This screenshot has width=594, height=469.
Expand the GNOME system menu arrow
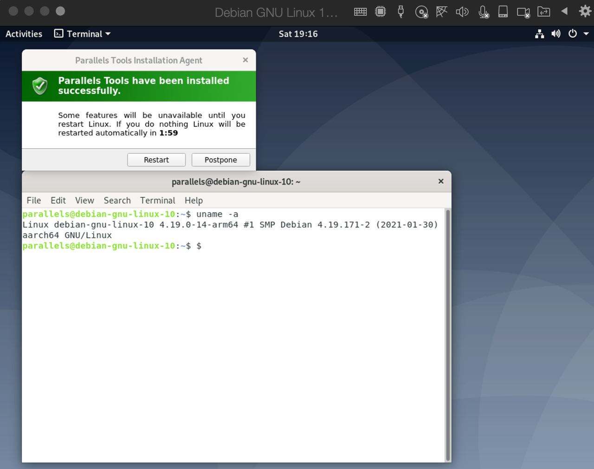586,34
